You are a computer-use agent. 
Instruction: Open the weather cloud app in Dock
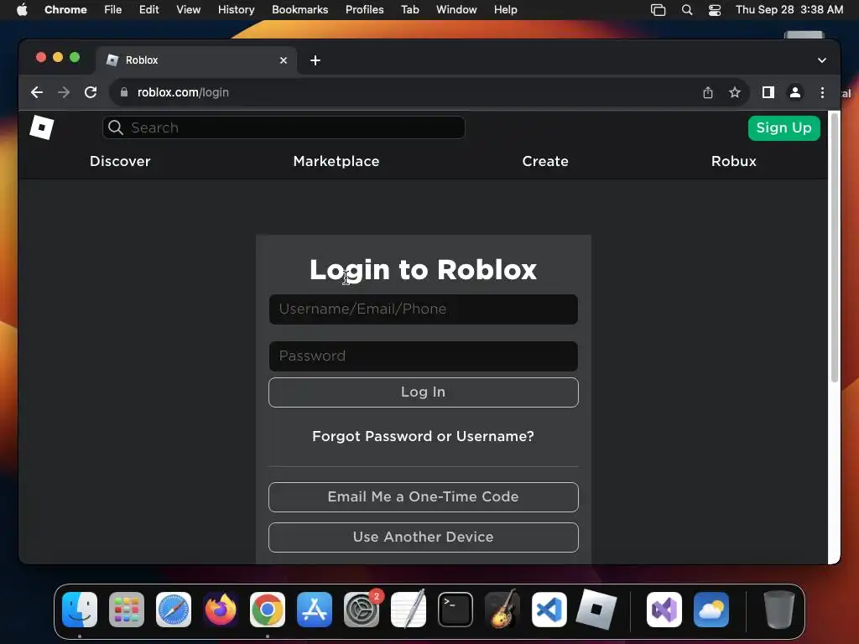click(x=711, y=610)
